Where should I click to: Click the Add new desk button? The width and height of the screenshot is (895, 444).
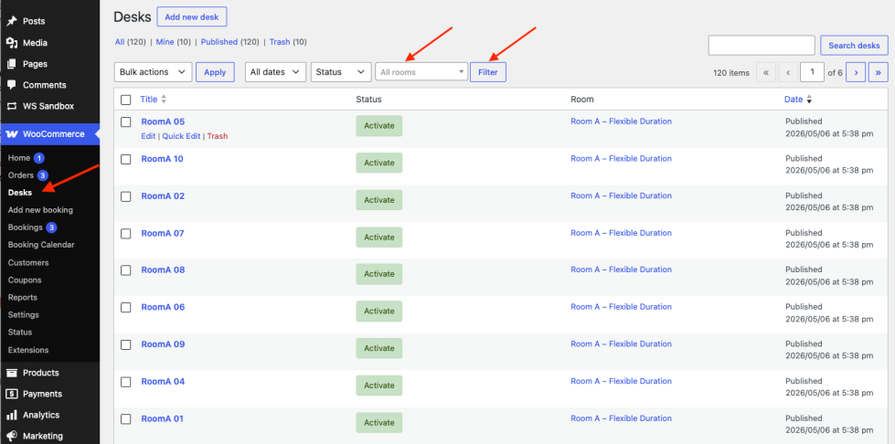tap(192, 17)
